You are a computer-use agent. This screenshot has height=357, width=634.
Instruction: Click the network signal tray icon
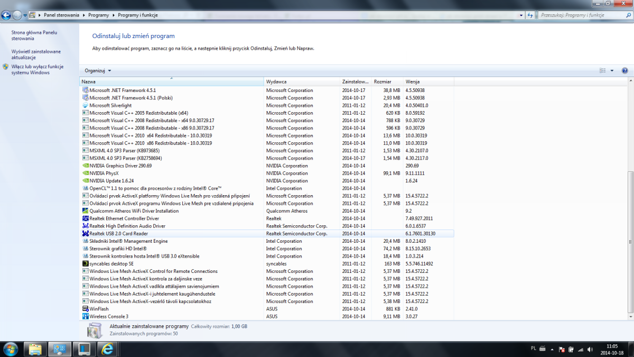581,350
